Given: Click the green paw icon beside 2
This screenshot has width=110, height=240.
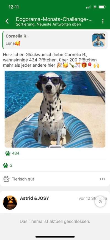Looking at the screenshot, I should (x=5, y=165).
